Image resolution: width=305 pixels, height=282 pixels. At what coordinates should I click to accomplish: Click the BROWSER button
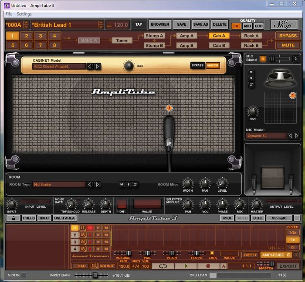click(160, 24)
